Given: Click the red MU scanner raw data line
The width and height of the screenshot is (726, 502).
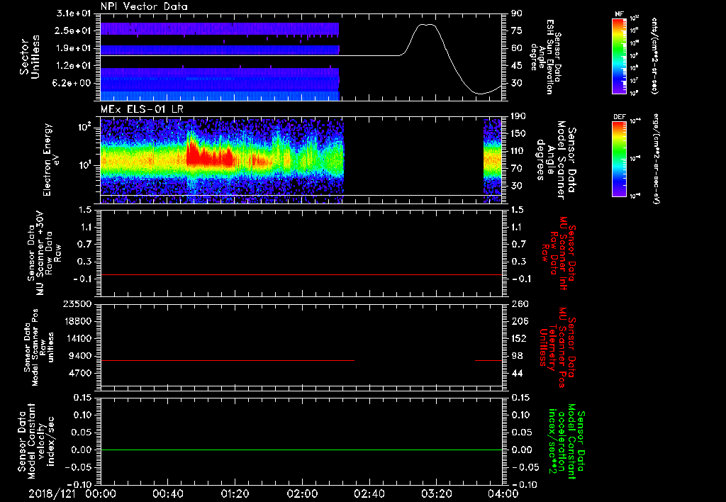Looking at the screenshot, I should [301, 274].
